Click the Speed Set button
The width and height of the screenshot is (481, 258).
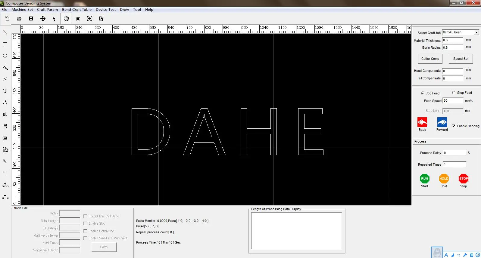(461, 59)
